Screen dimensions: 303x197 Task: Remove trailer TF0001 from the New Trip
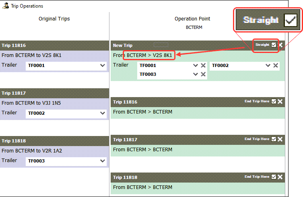(203, 65)
